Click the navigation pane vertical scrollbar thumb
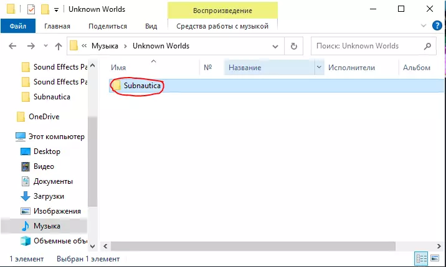Viewport: 446px width, 267px height. point(92,161)
